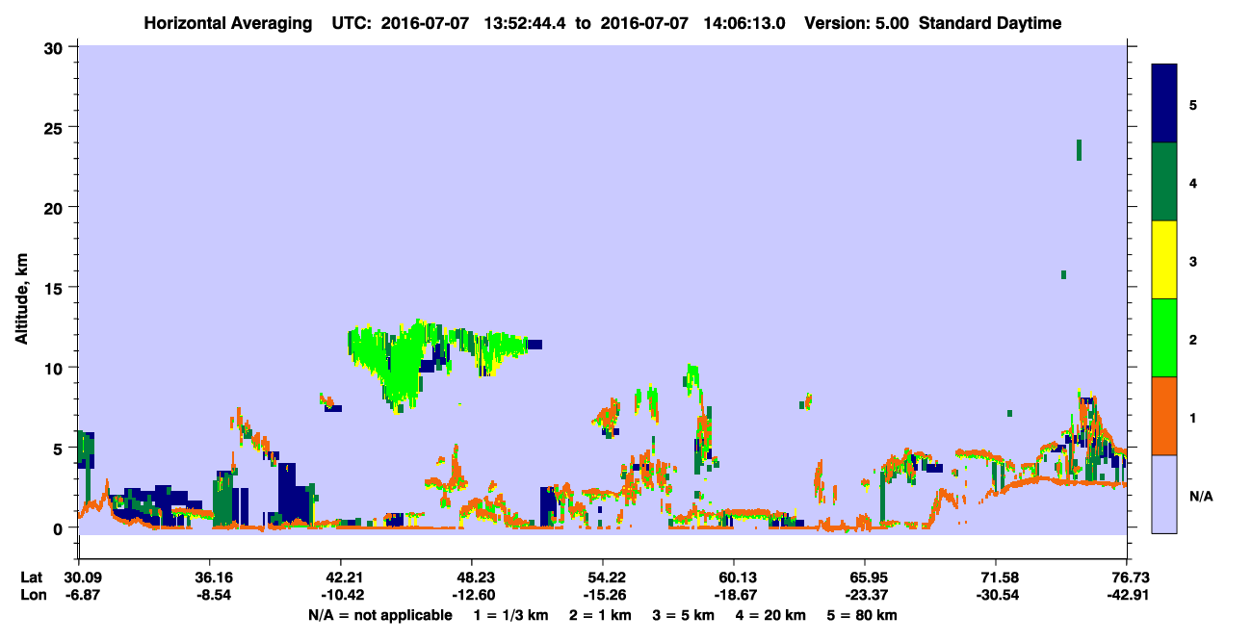Click longitude value '-10.42'
The height and width of the screenshot is (642, 1252).
coord(341,596)
